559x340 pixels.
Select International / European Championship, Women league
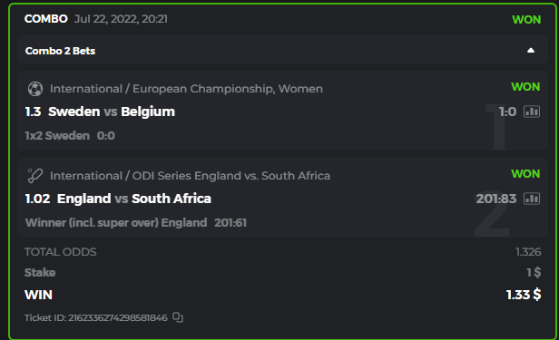(x=186, y=89)
